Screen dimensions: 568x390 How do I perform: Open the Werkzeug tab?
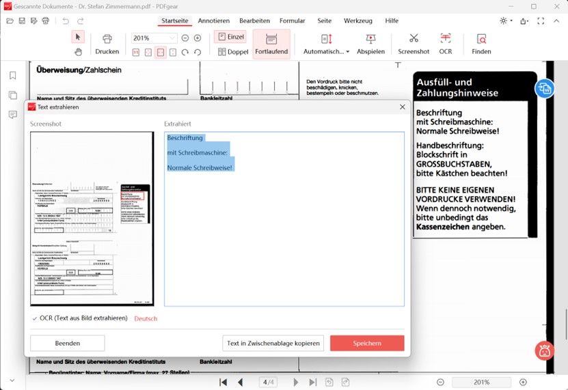[x=358, y=20]
